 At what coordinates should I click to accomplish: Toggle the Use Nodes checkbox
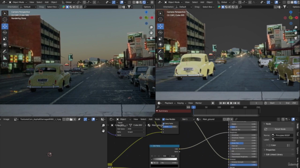pos(164,119)
